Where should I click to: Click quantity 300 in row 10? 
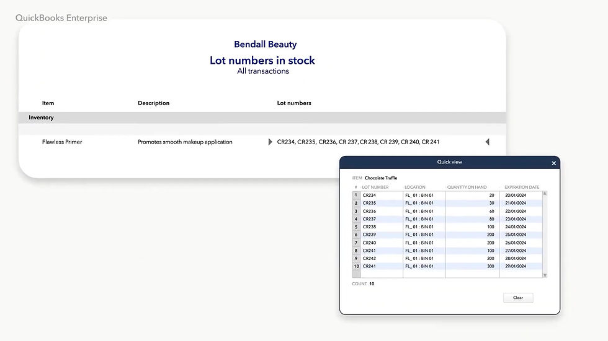pyautogui.click(x=491, y=266)
